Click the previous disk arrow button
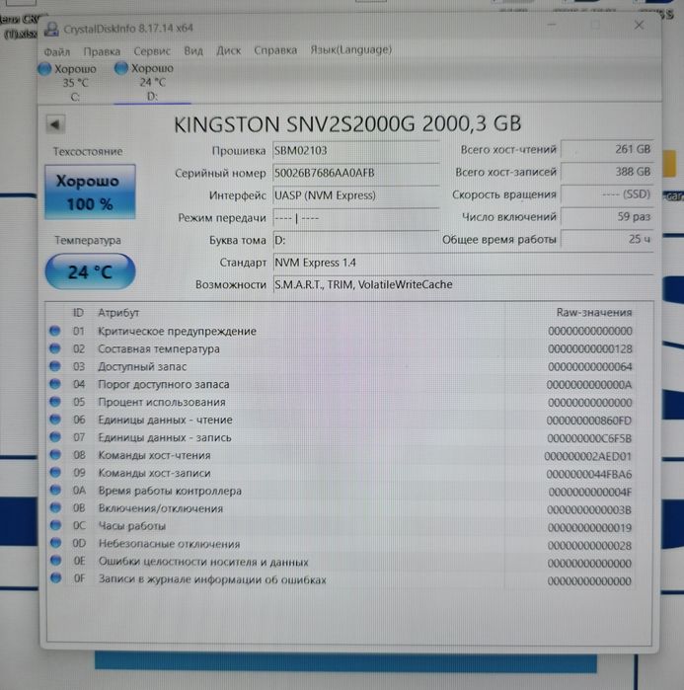 (x=55, y=124)
